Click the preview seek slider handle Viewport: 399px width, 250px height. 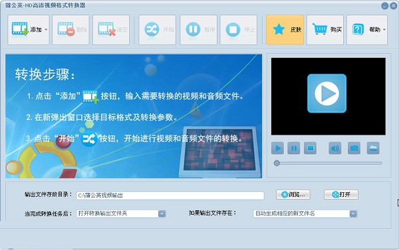pos(277,163)
